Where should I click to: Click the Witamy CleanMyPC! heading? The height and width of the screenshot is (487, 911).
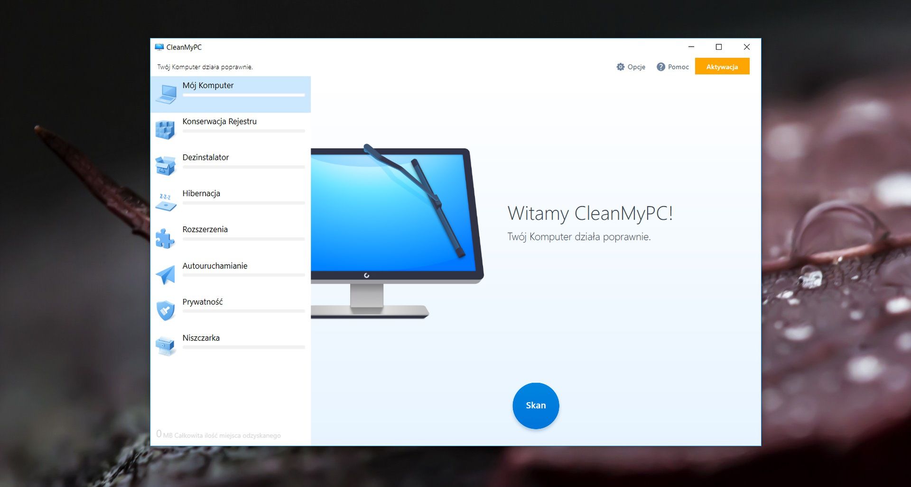click(x=590, y=213)
